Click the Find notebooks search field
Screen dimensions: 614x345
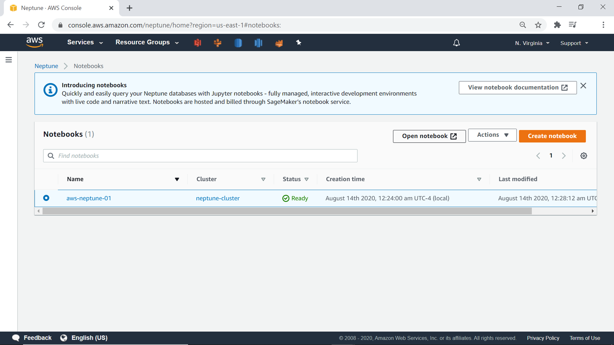coord(200,156)
